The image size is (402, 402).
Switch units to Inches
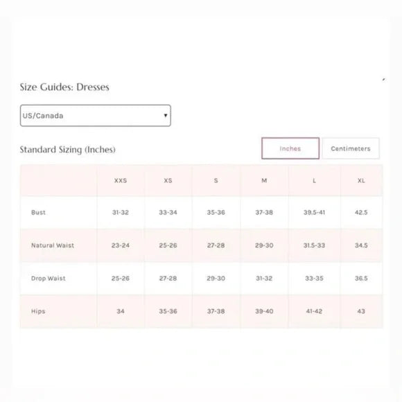click(x=290, y=148)
